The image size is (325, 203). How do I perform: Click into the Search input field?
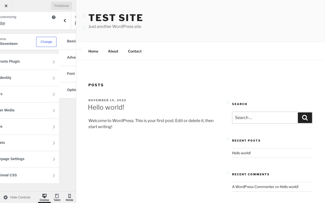coord(265,118)
